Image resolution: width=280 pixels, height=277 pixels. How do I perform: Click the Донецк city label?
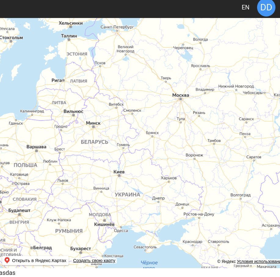pos(182,204)
